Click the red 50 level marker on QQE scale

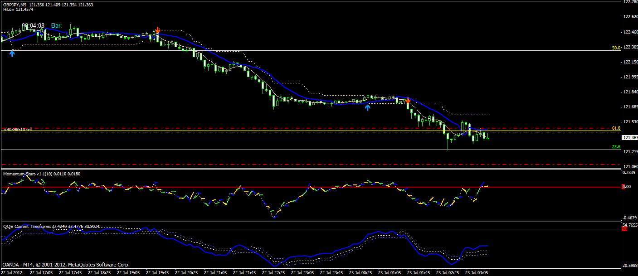click(x=624, y=229)
